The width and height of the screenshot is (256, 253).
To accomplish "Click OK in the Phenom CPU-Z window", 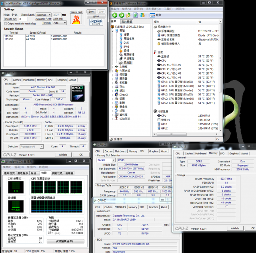I will point(81,155).
